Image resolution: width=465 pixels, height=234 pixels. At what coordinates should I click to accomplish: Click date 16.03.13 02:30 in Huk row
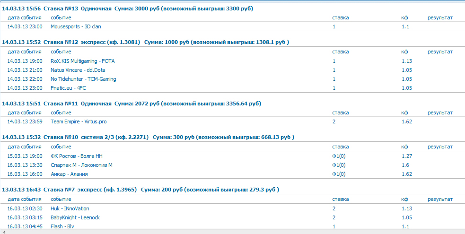coord(25,208)
